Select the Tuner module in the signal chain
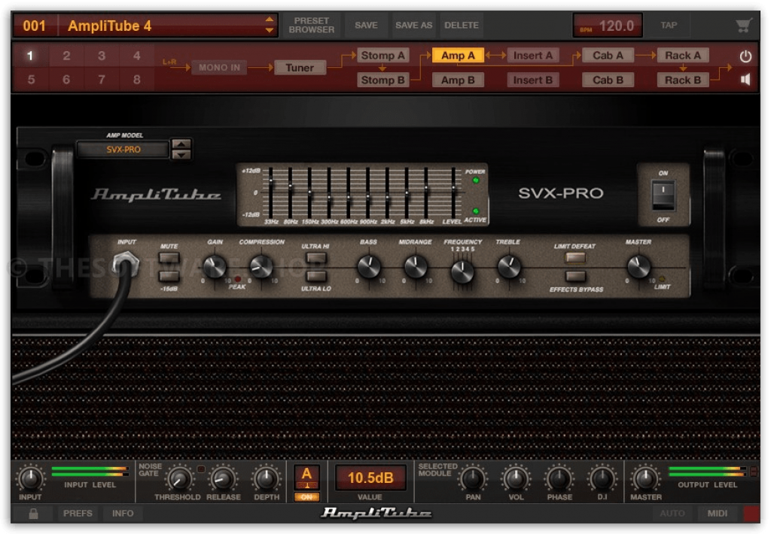 (300, 68)
